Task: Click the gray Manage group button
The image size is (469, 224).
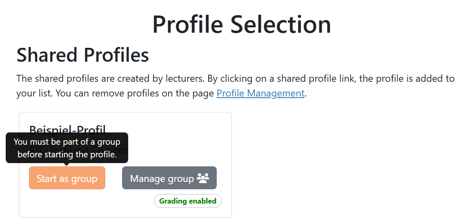Action: pyautogui.click(x=169, y=178)
